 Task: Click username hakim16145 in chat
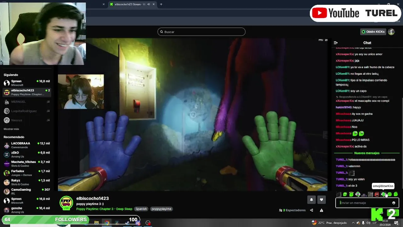343,107
